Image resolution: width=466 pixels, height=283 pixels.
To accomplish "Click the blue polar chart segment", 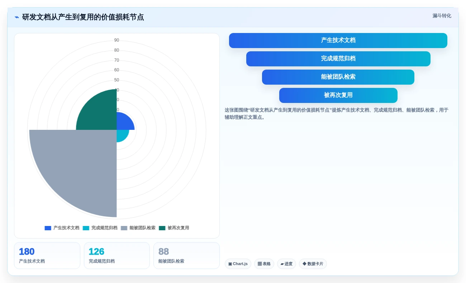I will tap(124, 123).
